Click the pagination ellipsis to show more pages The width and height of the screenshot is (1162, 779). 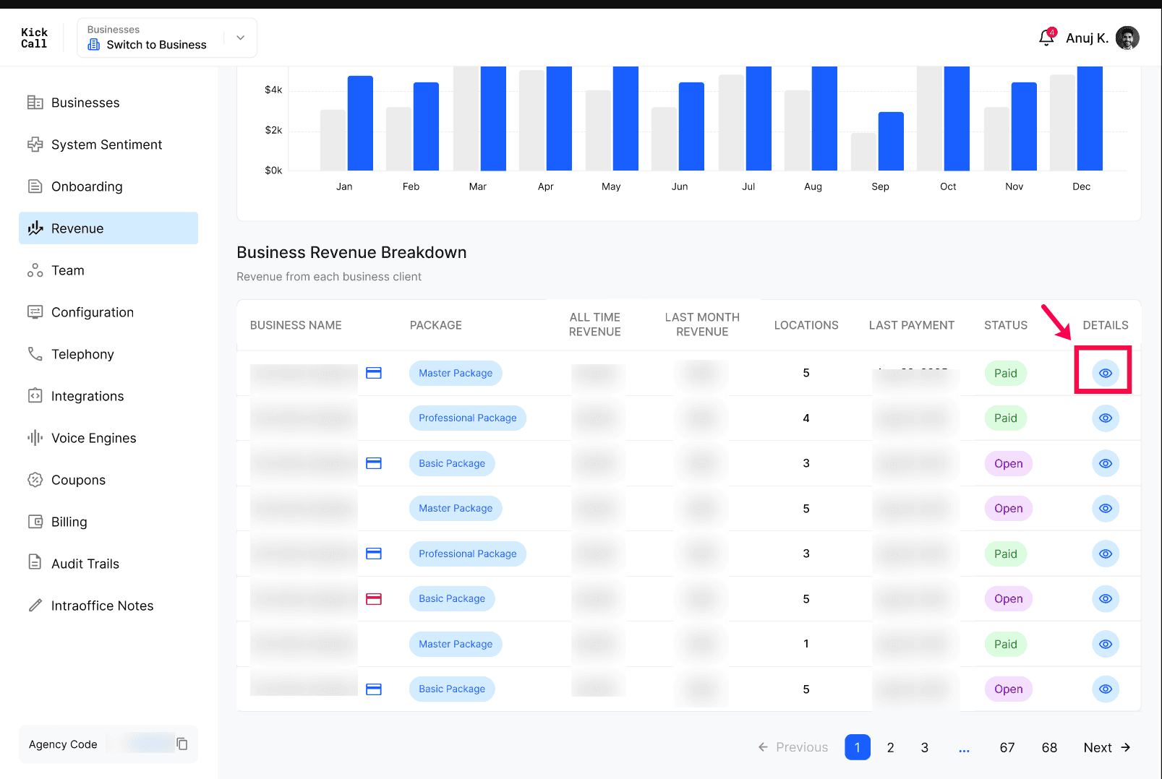964,748
